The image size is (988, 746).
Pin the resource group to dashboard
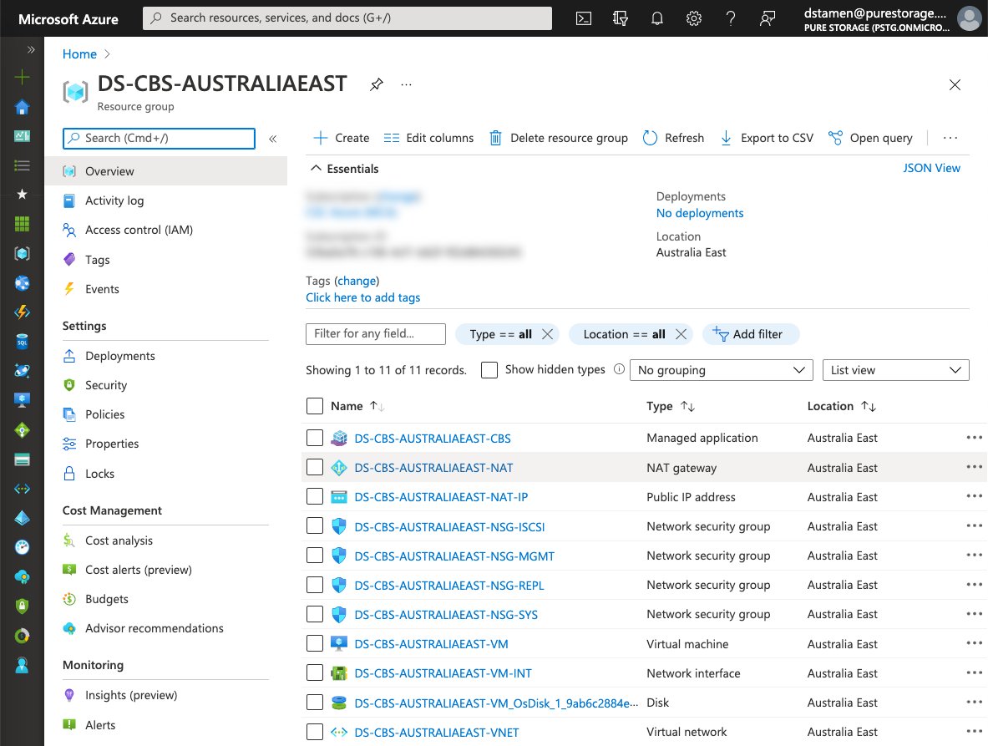point(376,84)
